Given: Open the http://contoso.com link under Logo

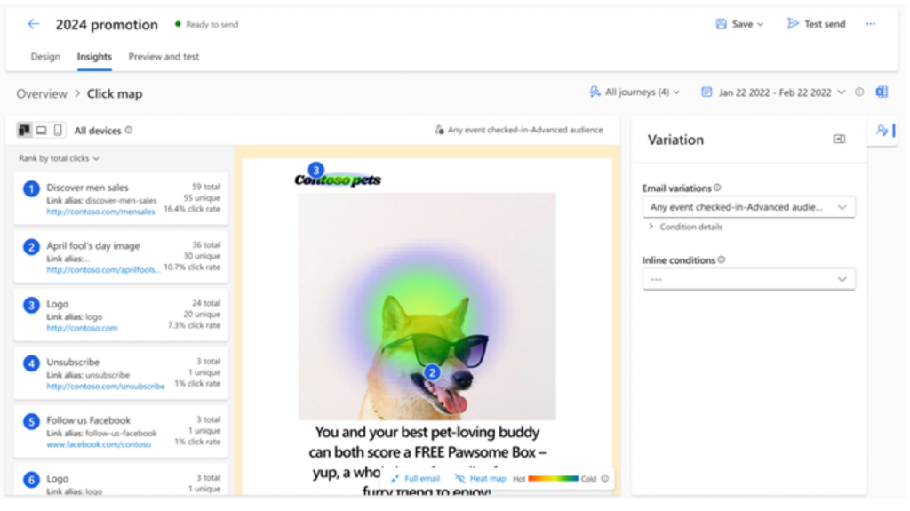Looking at the screenshot, I should 82,328.
